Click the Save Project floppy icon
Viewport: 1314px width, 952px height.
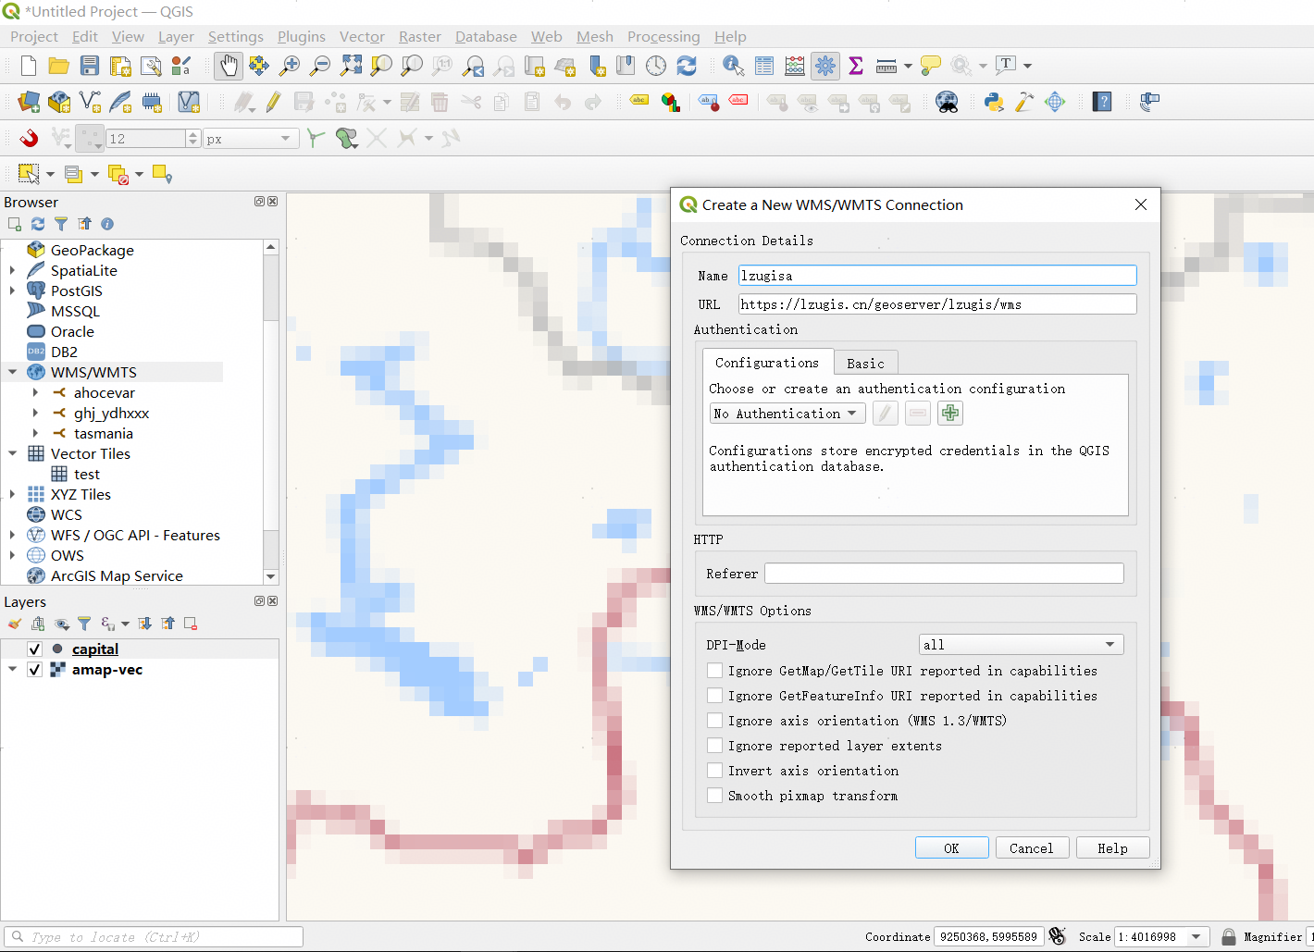click(x=90, y=66)
